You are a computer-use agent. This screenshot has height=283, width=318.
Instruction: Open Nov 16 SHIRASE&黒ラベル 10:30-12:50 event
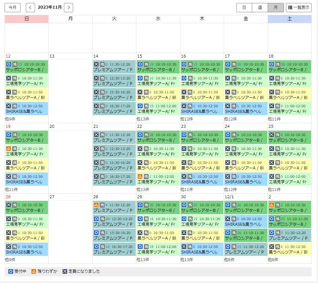point(202,109)
